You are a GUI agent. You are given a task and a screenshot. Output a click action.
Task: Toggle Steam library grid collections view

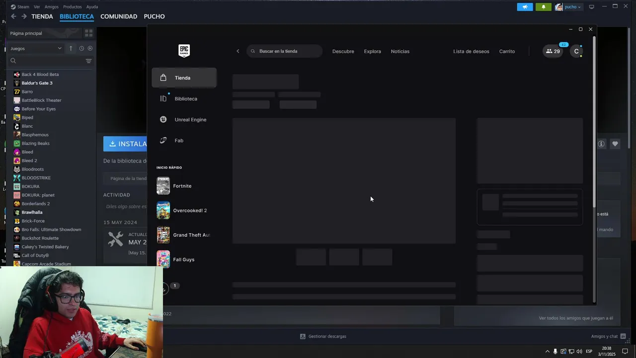[x=88, y=33]
